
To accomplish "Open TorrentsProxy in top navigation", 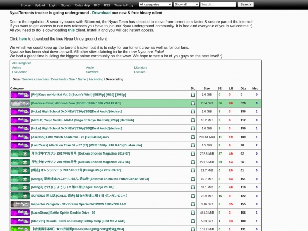I will [124, 5].
